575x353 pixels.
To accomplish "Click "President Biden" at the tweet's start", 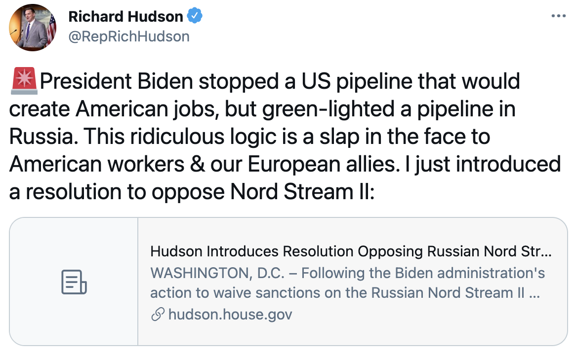I will point(116,82).
